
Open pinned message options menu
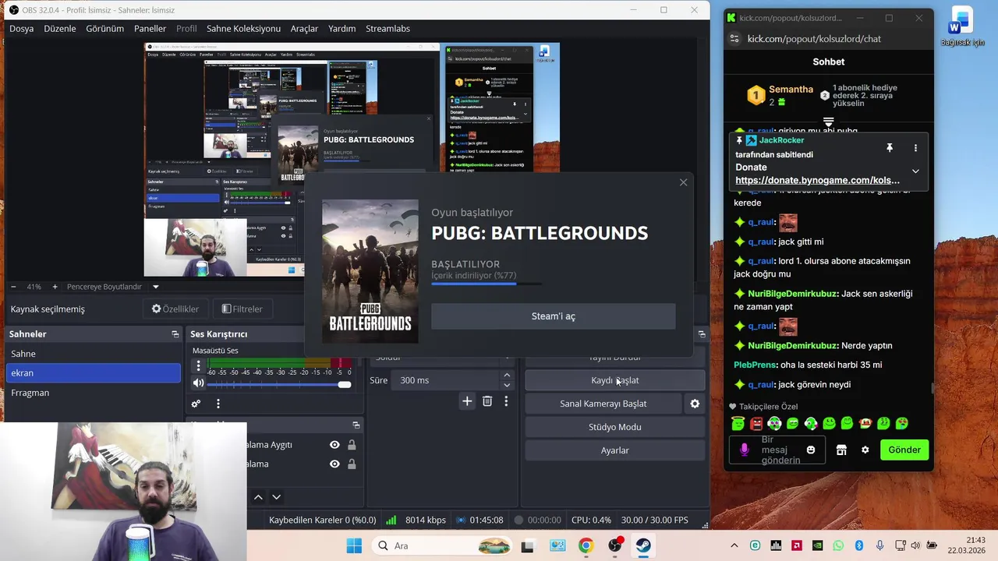coord(915,148)
